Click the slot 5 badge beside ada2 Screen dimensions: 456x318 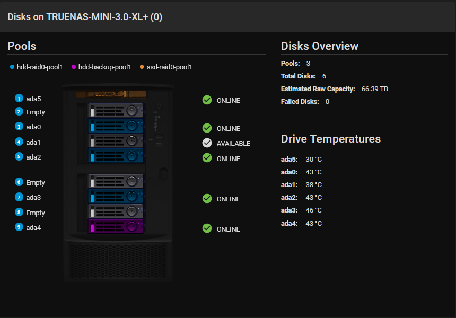pyautogui.click(x=19, y=157)
